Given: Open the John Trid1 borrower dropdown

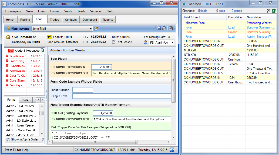Looking at the screenshot, I should [90, 29].
